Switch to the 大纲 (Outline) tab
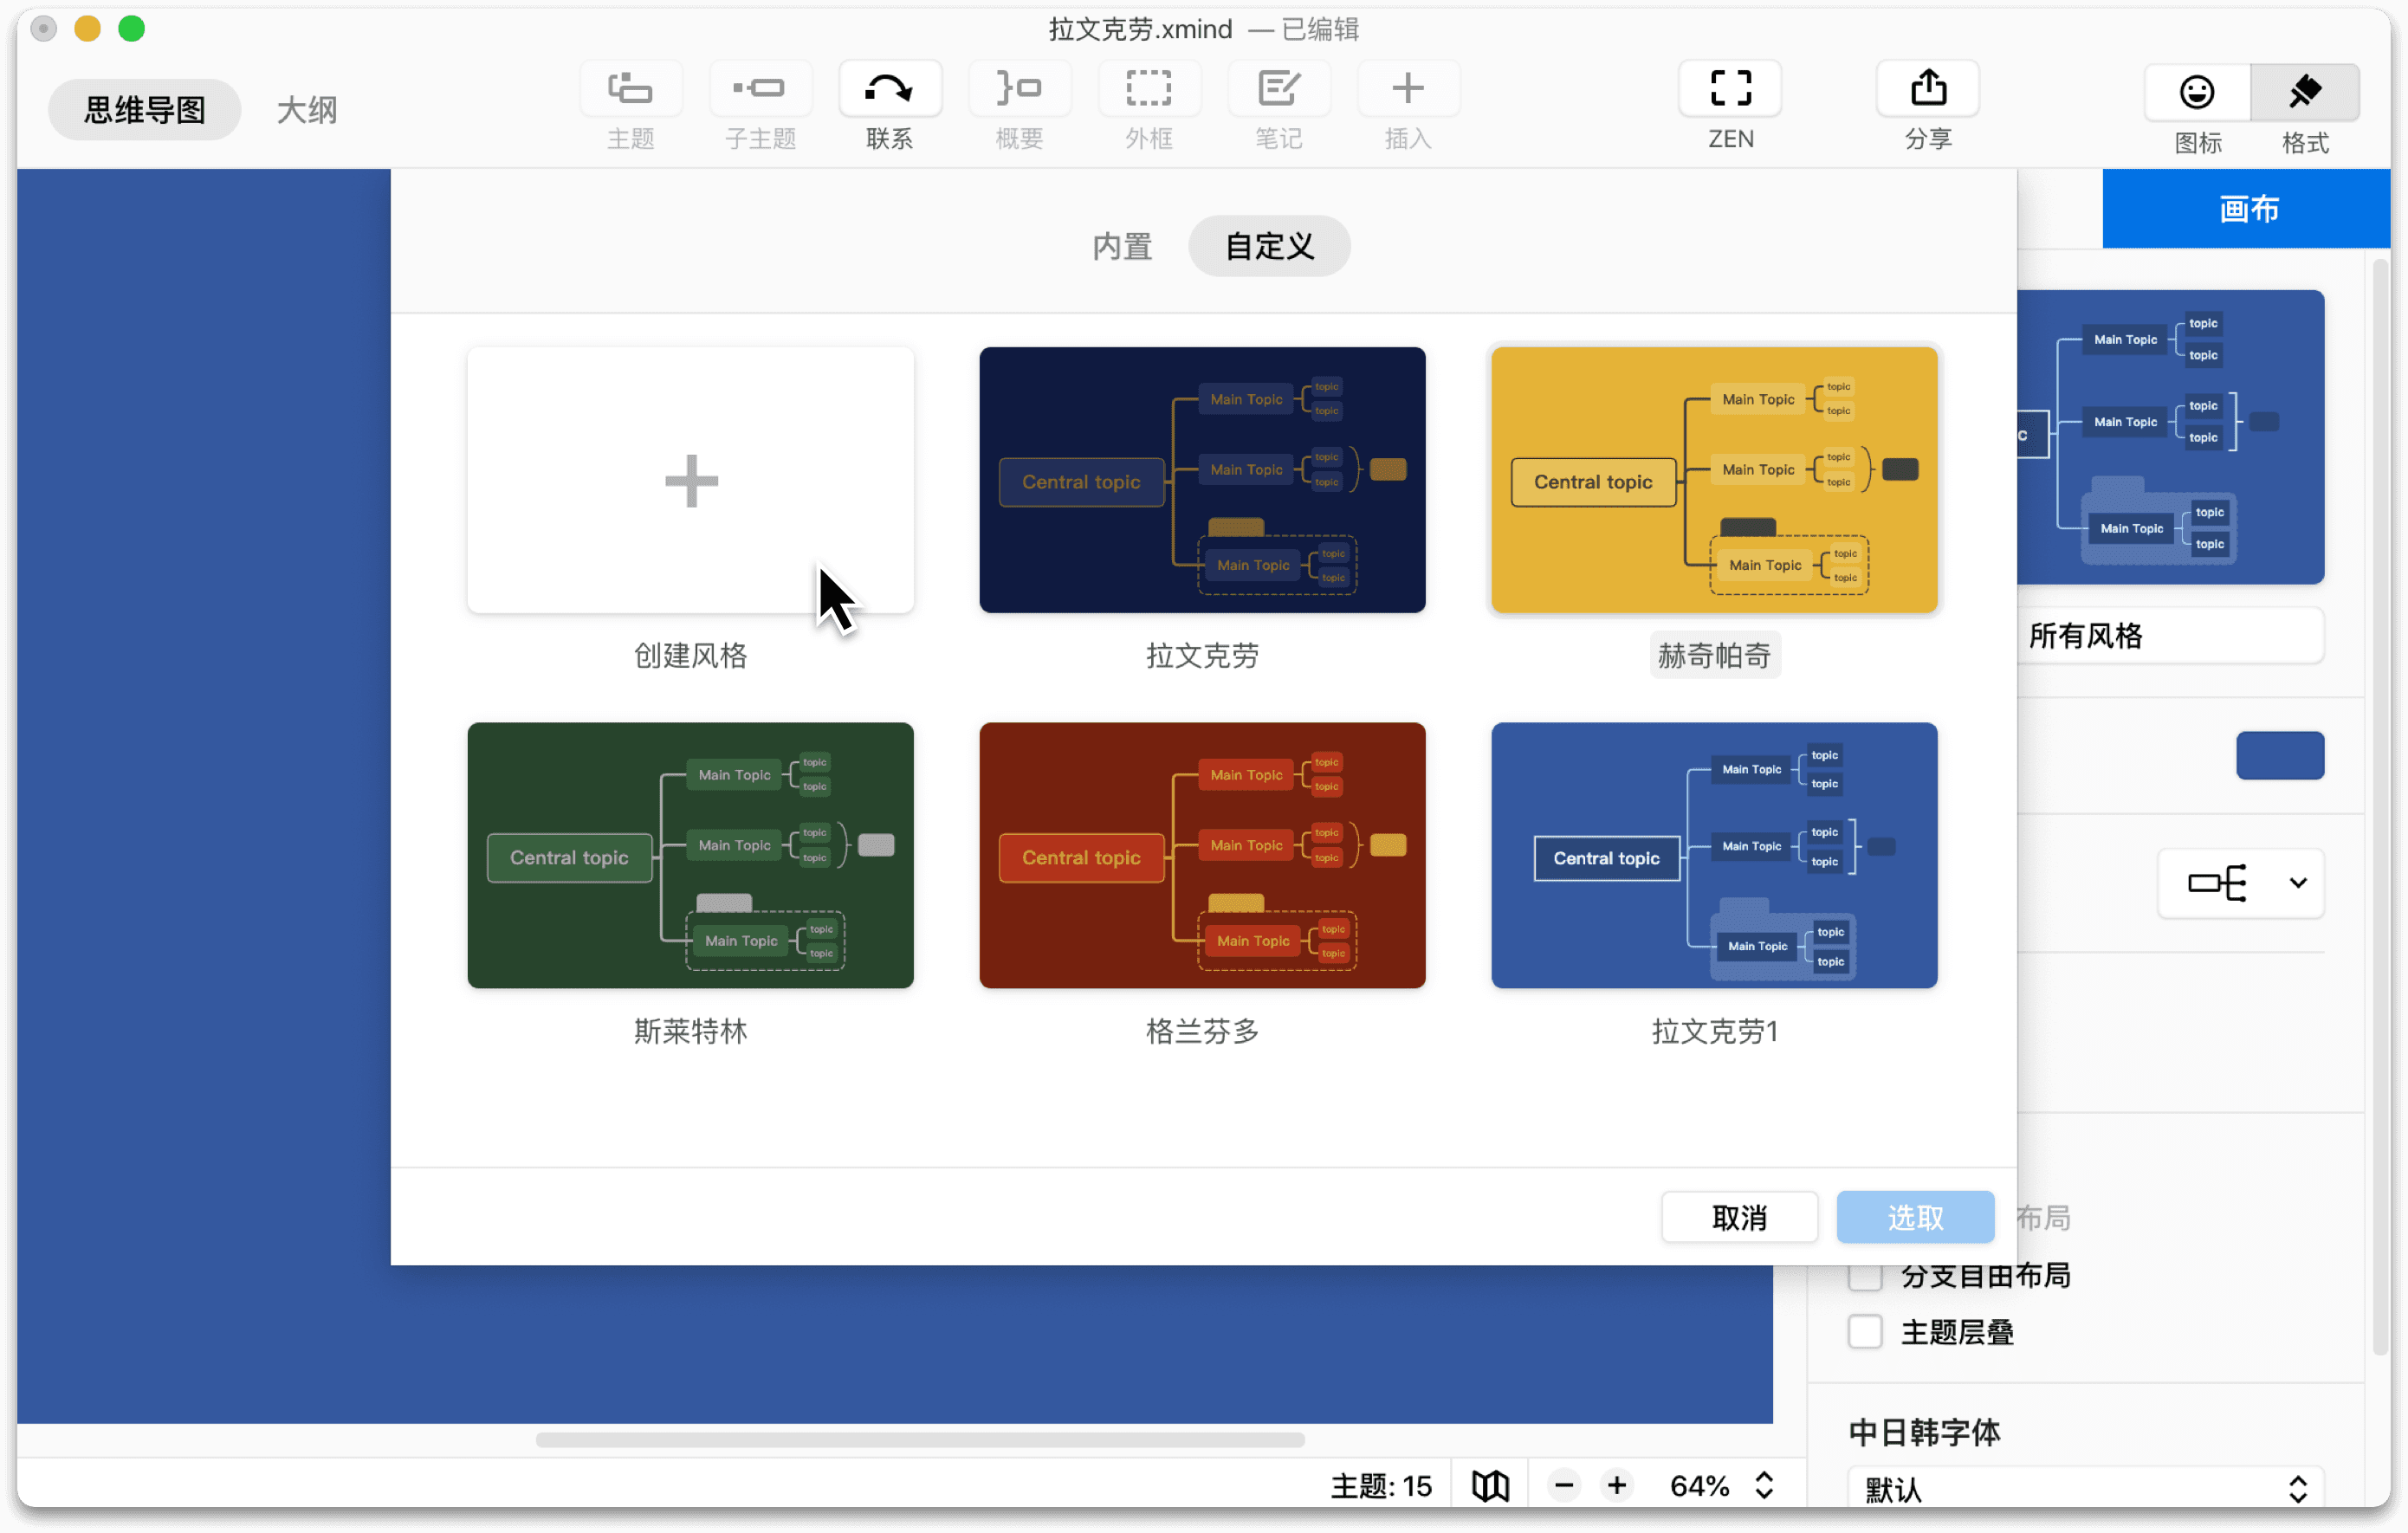 pos(306,109)
